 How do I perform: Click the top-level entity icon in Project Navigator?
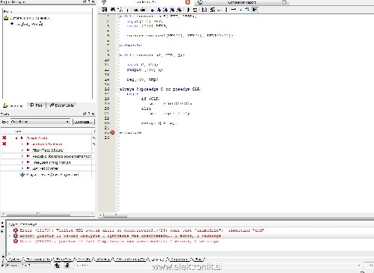[12, 24]
